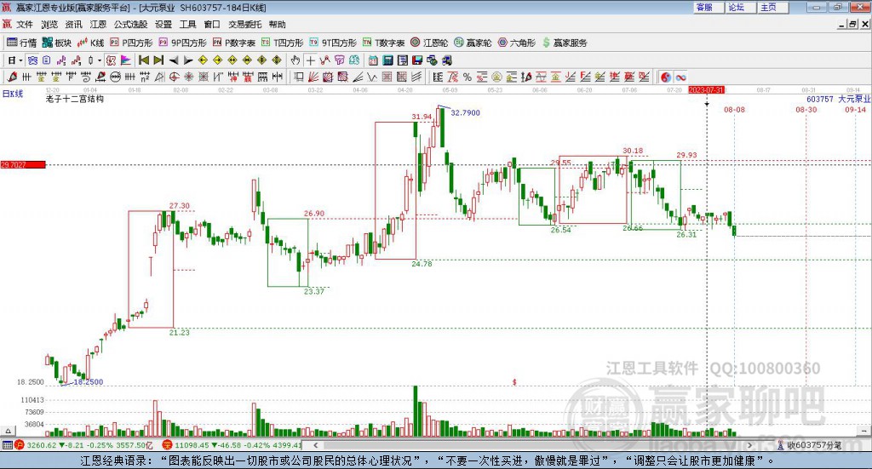Viewport: 872px width, 469px height.
Task: Open the T四方形 tool
Action: pyautogui.click(x=283, y=43)
